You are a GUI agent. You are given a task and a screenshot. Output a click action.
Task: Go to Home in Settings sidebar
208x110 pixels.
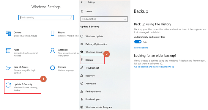tap(89, 11)
